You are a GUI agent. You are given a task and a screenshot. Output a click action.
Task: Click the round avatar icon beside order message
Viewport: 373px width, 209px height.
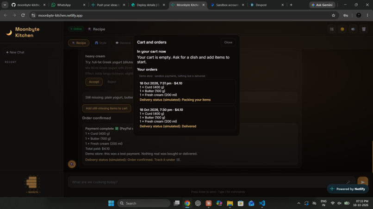[x=72, y=164]
